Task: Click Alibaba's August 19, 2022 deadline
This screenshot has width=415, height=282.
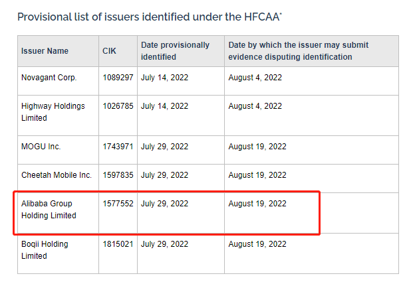Action: pyautogui.click(x=257, y=204)
